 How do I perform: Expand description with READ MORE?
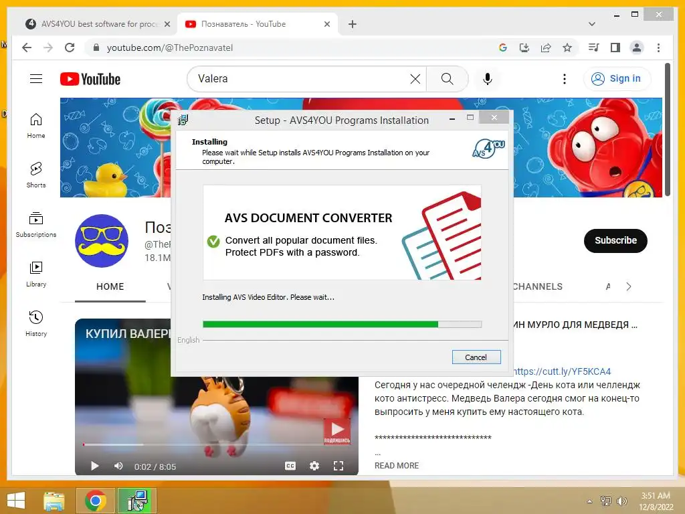(x=396, y=466)
